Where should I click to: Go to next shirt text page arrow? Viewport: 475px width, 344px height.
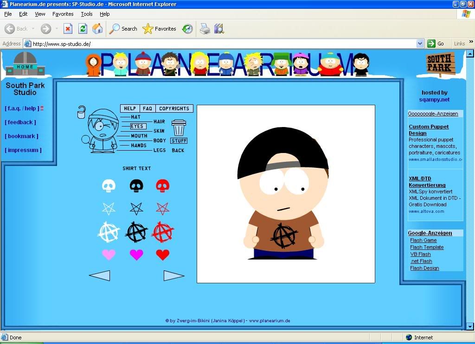(174, 275)
